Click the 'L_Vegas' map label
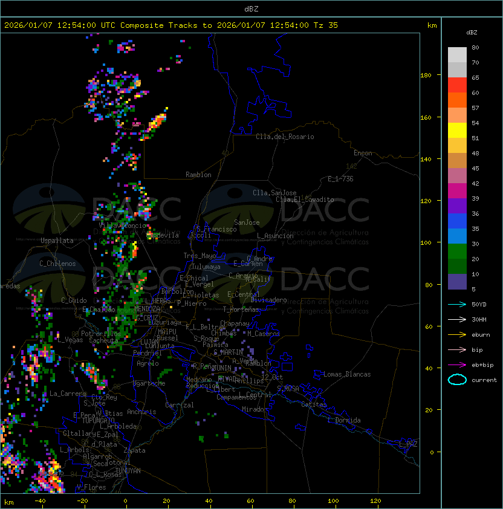Image resolution: width=503 pixels, height=509 pixels. pos(70,340)
